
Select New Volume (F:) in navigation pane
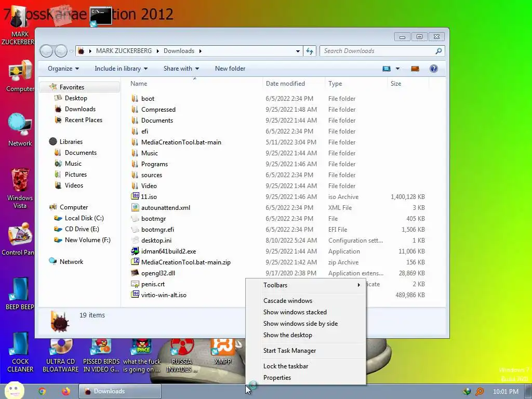87,240
